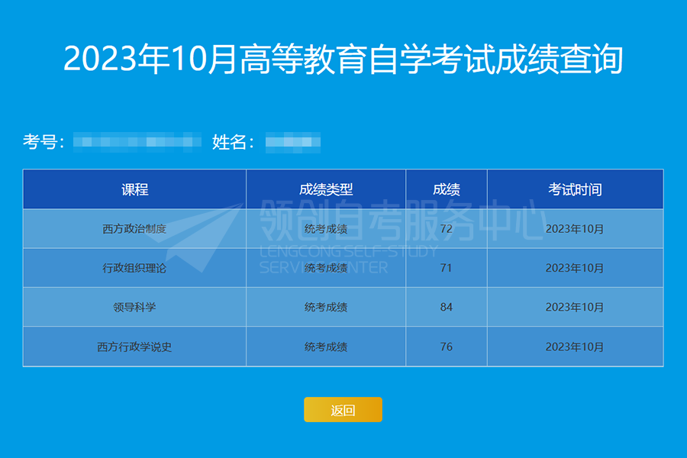The width and height of the screenshot is (687, 458).
Task: Click 2023年10月 in the 行政组织理论 row
Action: 576,268
